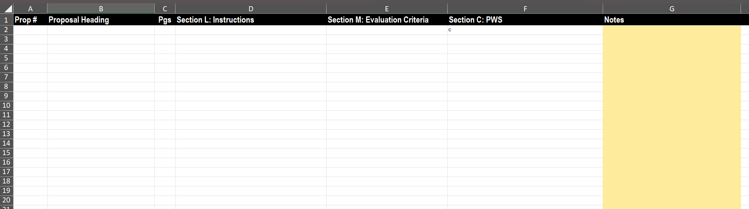Click the yellow Notes cell in row 5
This screenshot has height=209, width=749.
pos(672,58)
